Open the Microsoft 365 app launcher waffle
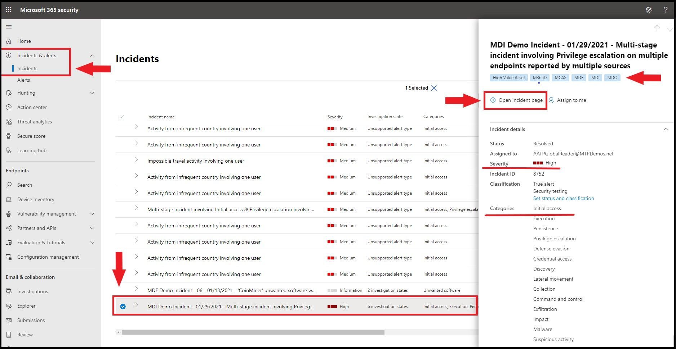The width and height of the screenshot is (676, 349). coord(8,10)
